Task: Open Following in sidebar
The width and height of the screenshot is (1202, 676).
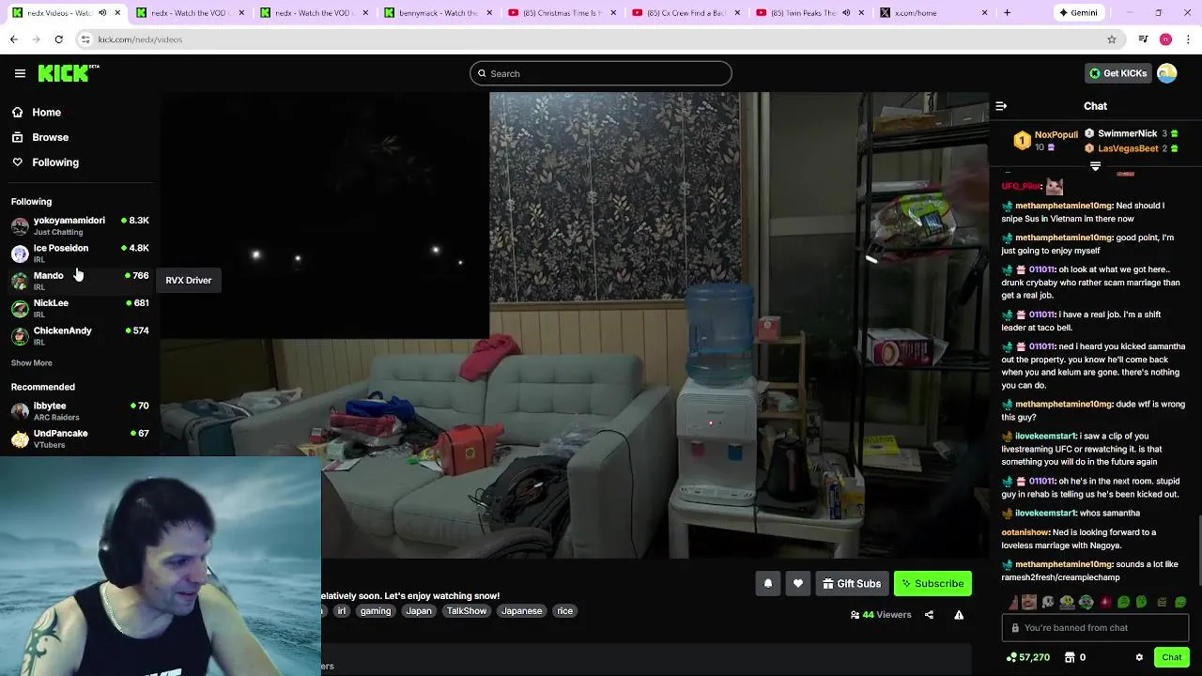Action: coord(55,162)
